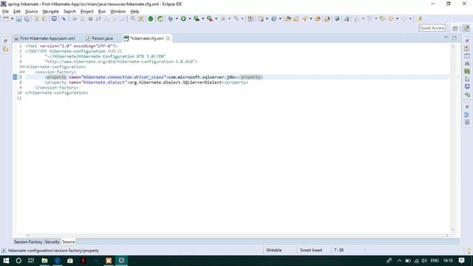This screenshot has width=473, height=266.
Task: Open the New dropdown arrow
Action: [13, 18]
